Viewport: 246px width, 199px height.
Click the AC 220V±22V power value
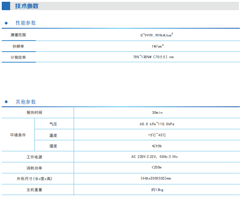click(x=155, y=157)
